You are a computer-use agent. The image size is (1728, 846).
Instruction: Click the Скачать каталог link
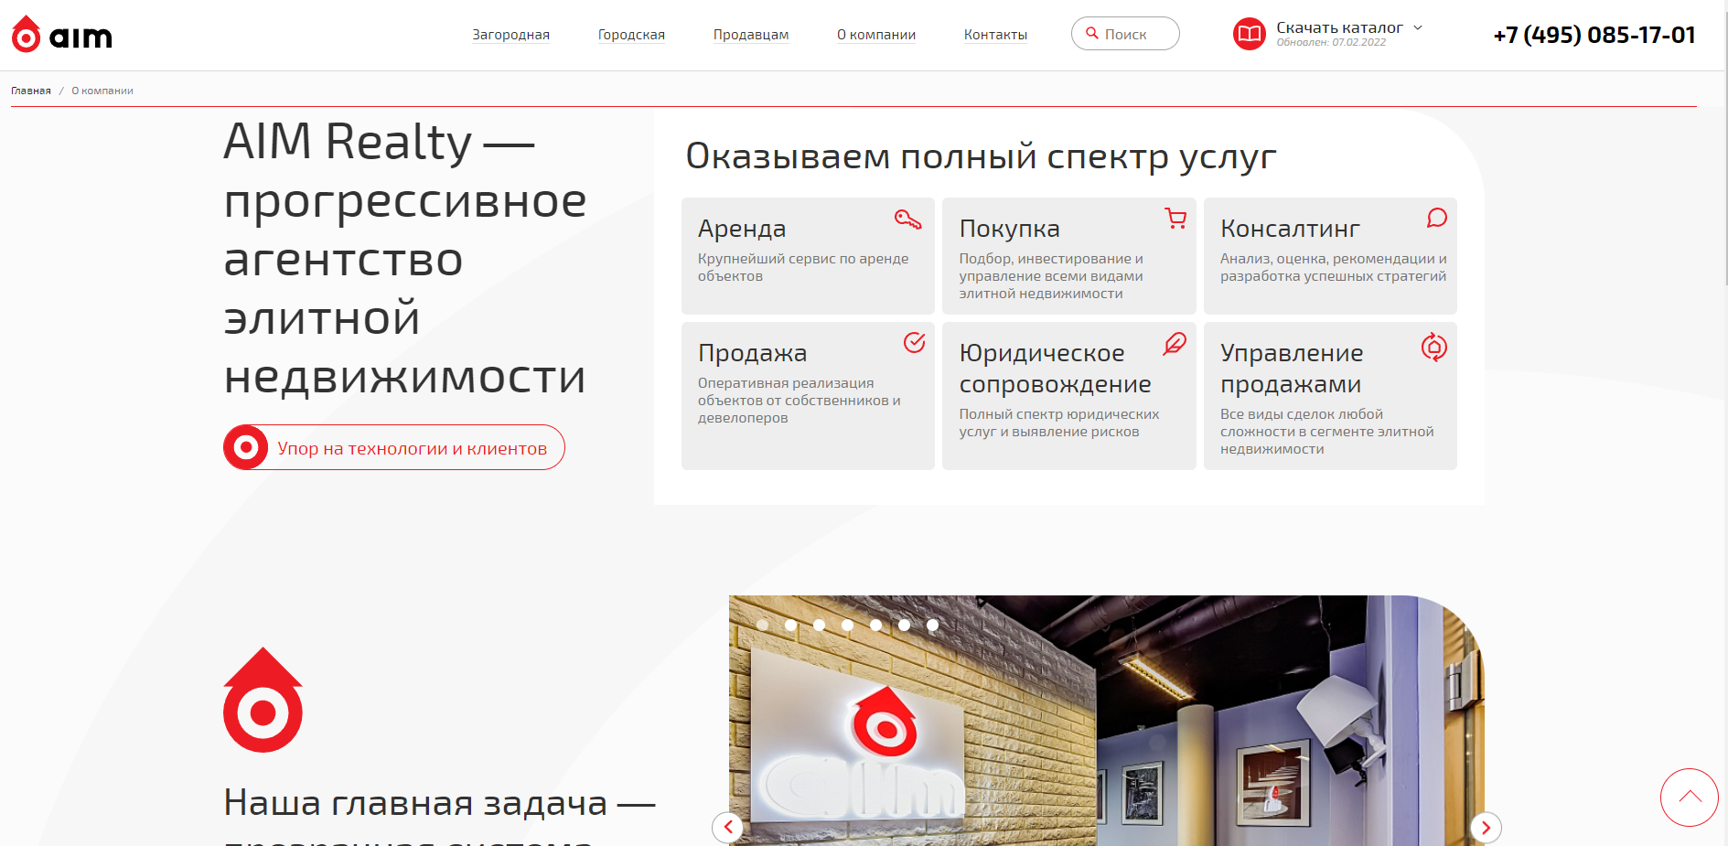coord(1339,27)
